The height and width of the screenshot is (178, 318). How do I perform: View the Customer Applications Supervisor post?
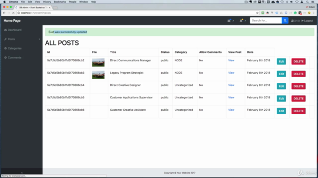(x=231, y=97)
